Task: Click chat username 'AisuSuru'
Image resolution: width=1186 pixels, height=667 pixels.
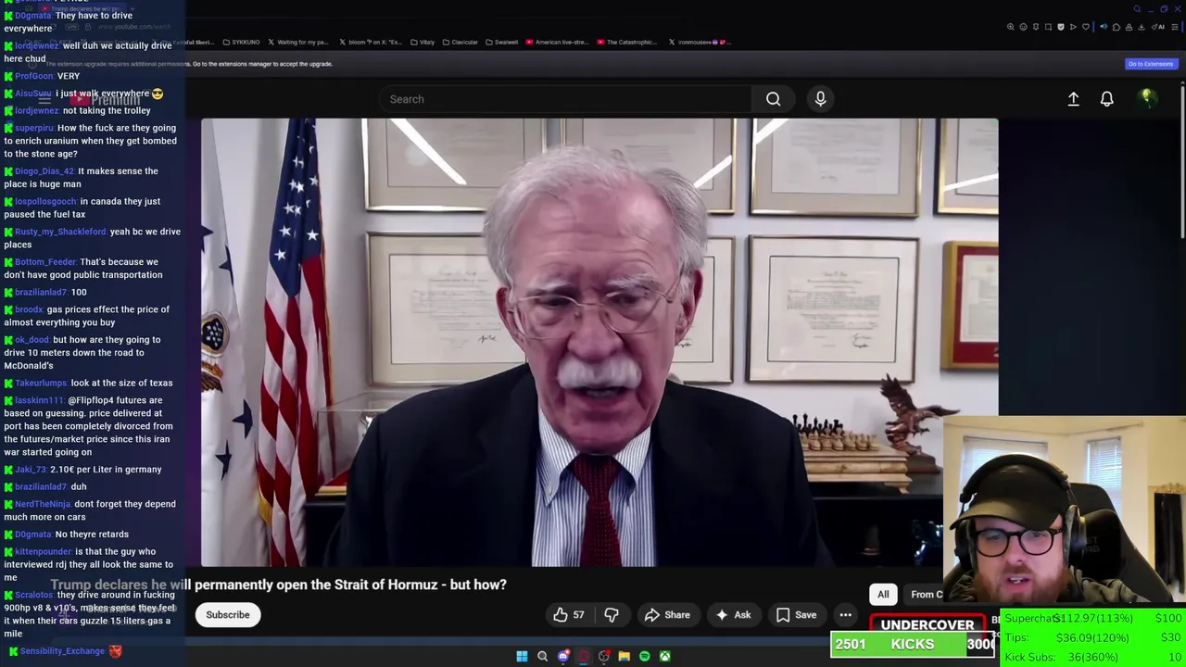Action: [x=33, y=94]
